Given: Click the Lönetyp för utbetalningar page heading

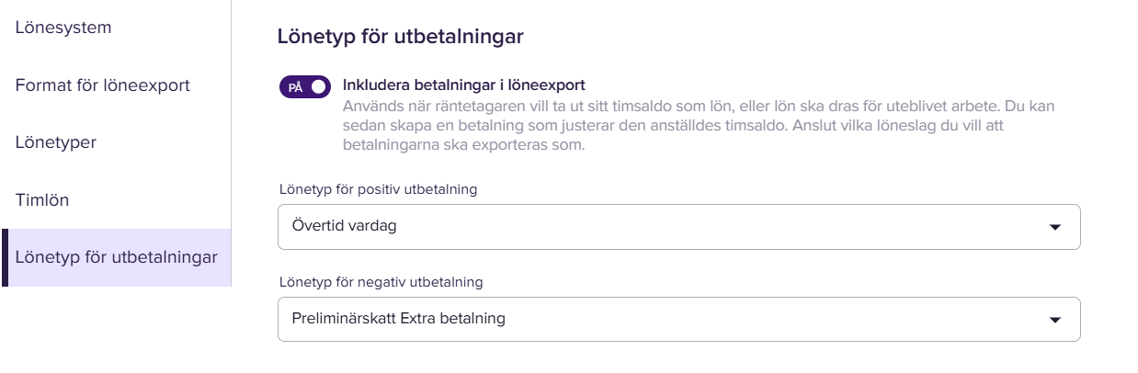Looking at the screenshot, I should [x=400, y=38].
